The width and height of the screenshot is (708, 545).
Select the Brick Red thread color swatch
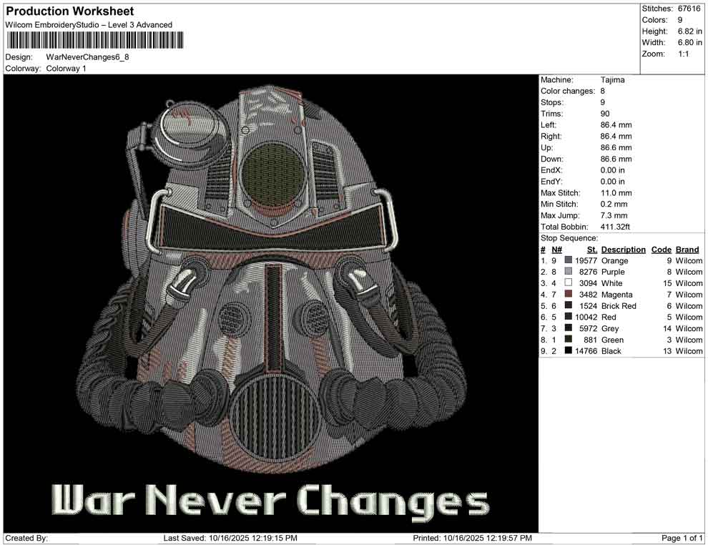[568, 305]
